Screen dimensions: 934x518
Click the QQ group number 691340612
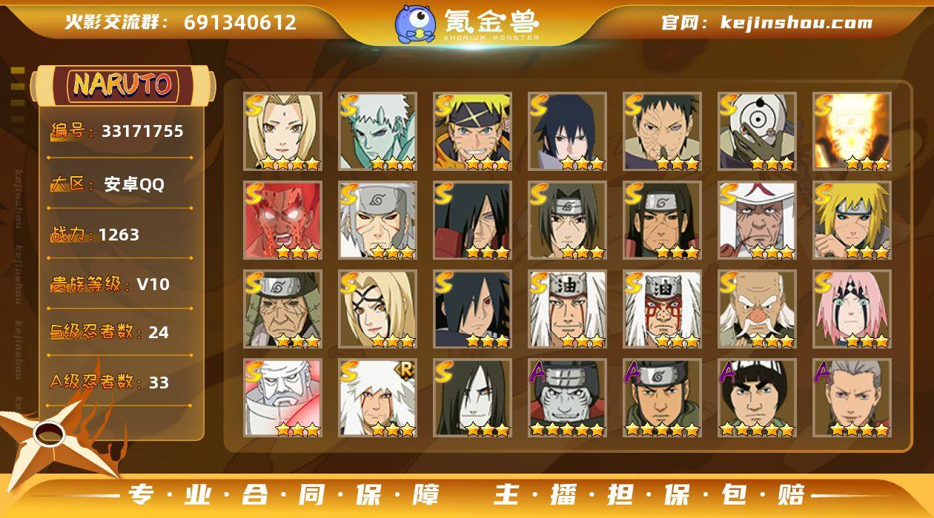point(240,23)
